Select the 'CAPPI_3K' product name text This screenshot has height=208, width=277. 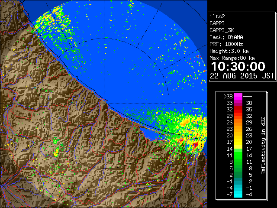[x=222, y=30]
